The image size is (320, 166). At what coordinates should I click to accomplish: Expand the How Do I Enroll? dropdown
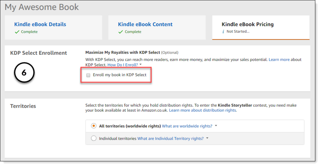point(124,65)
